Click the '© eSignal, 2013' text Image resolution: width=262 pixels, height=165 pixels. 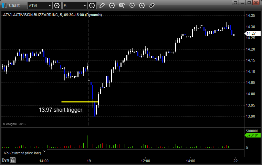click(x=14, y=124)
